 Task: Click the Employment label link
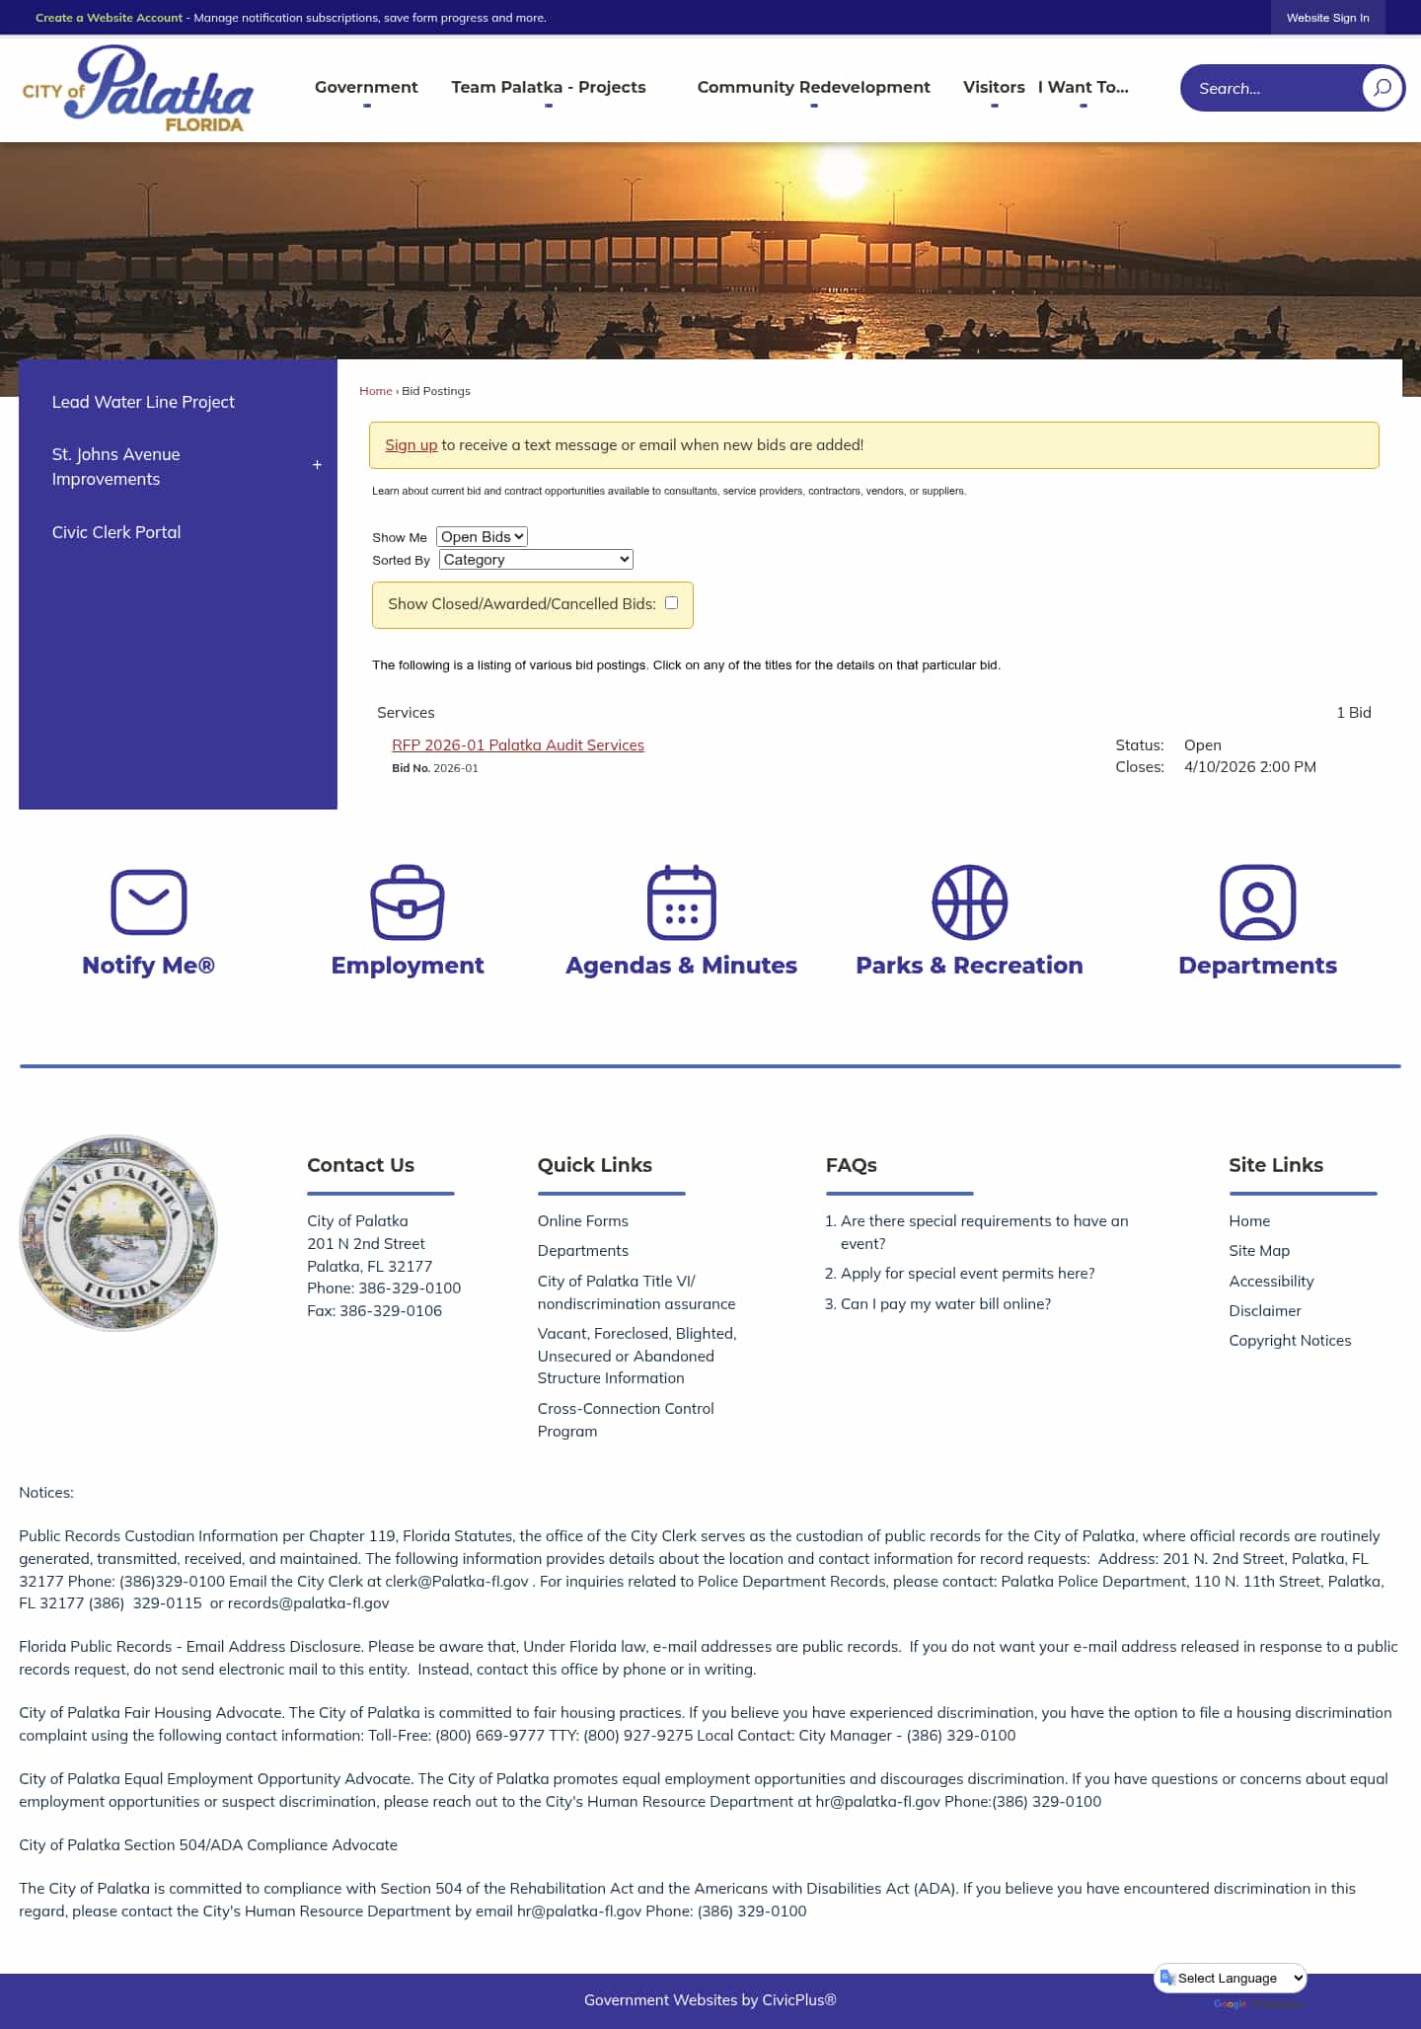tap(408, 966)
